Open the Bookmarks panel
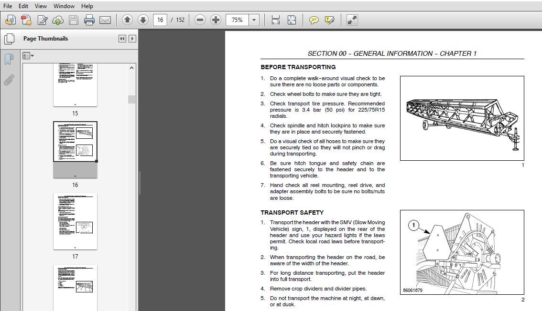The height and width of the screenshot is (311, 542). tap(9, 59)
